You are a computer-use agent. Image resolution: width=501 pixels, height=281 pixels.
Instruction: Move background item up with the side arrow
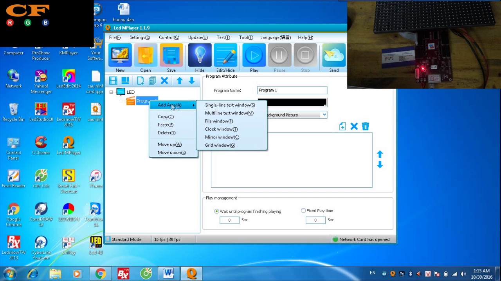(380, 154)
